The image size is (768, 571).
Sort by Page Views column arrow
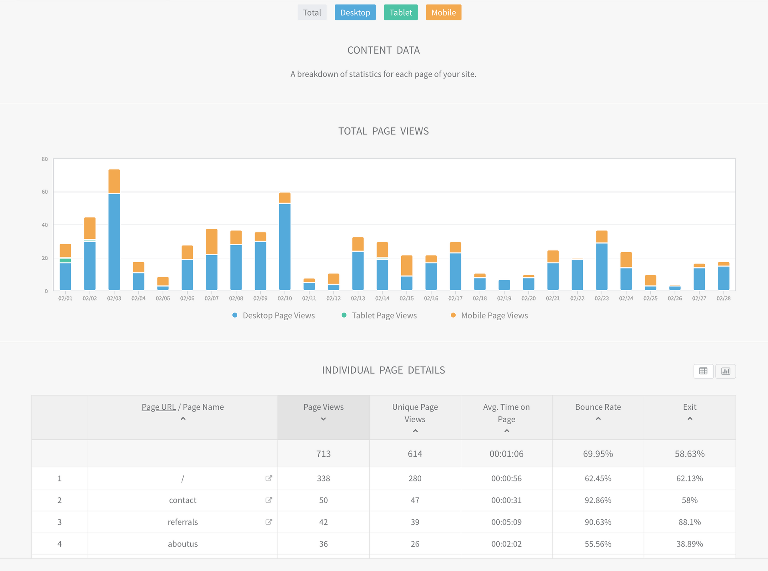[x=323, y=419]
